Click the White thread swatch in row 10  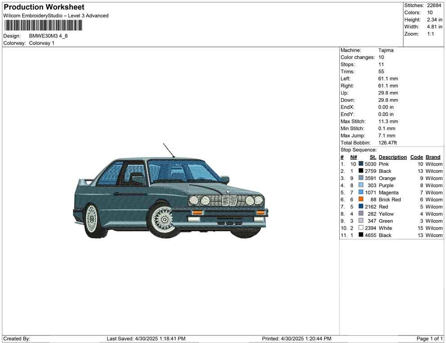pyautogui.click(x=361, y=228)
